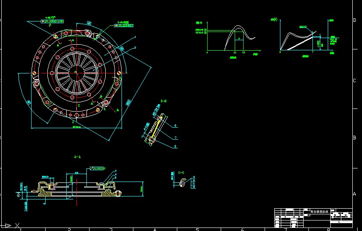
Task: Click the right cyan-axis curve graph
Action: 303,37
